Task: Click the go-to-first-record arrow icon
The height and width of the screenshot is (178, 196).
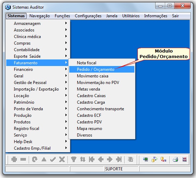Action: pos(92,159)
